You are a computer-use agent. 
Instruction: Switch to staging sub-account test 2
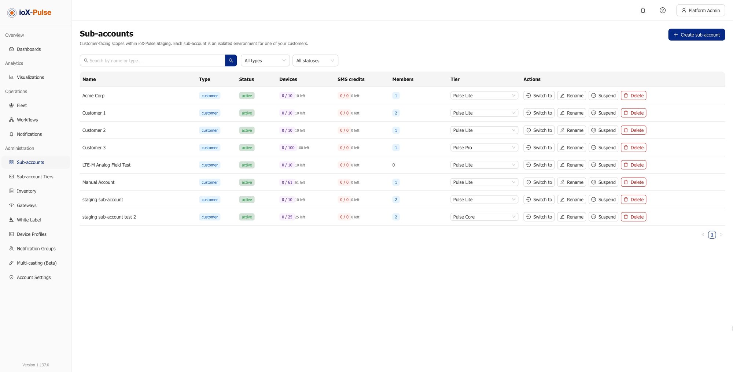pos(539,217)
